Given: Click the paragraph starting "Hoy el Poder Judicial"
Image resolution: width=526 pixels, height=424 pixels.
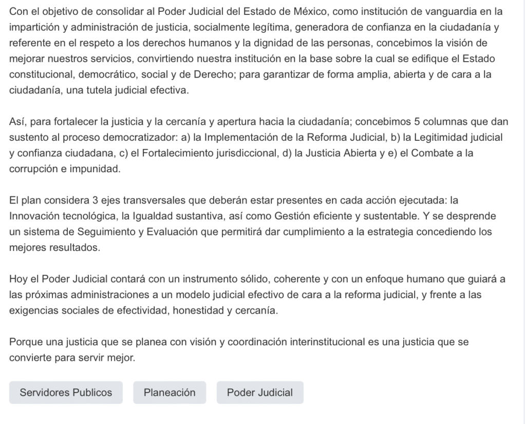Looking at the screenshot, I should pos(257,294).
